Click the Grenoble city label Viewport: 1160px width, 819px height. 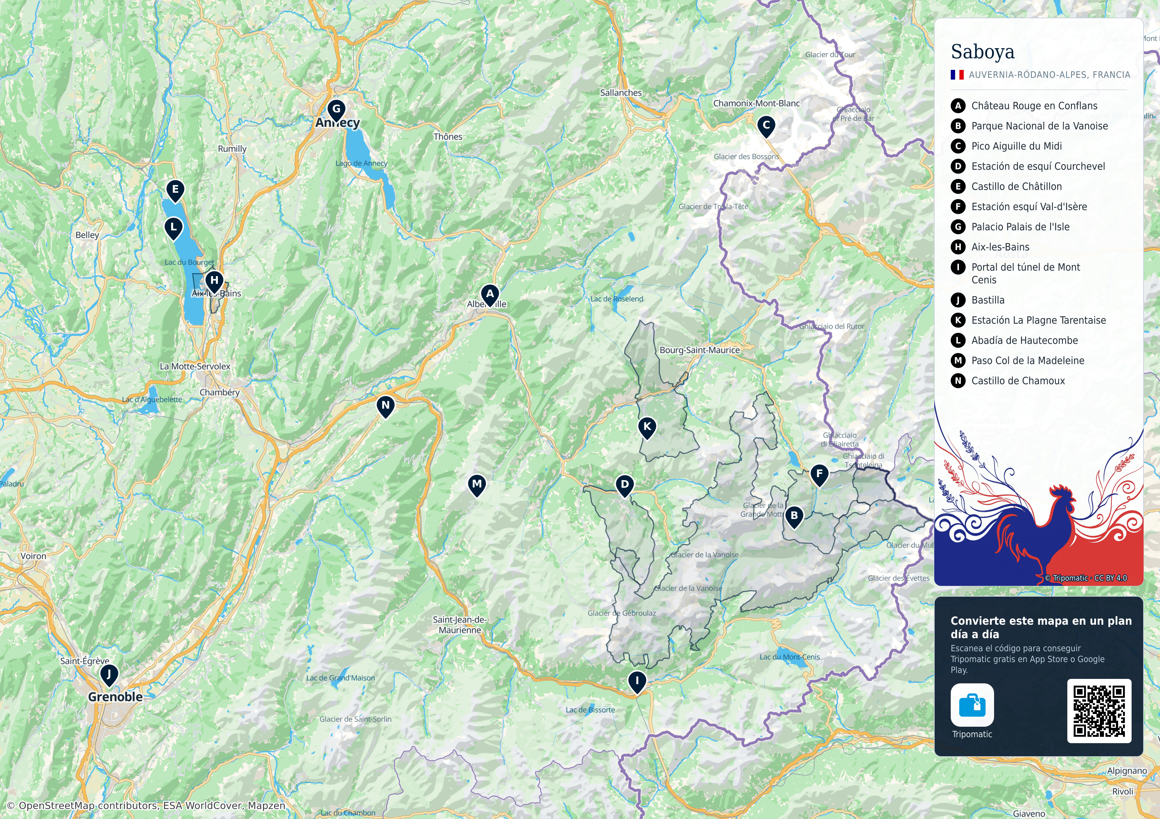pyautogui.click(x=115, y=697)
